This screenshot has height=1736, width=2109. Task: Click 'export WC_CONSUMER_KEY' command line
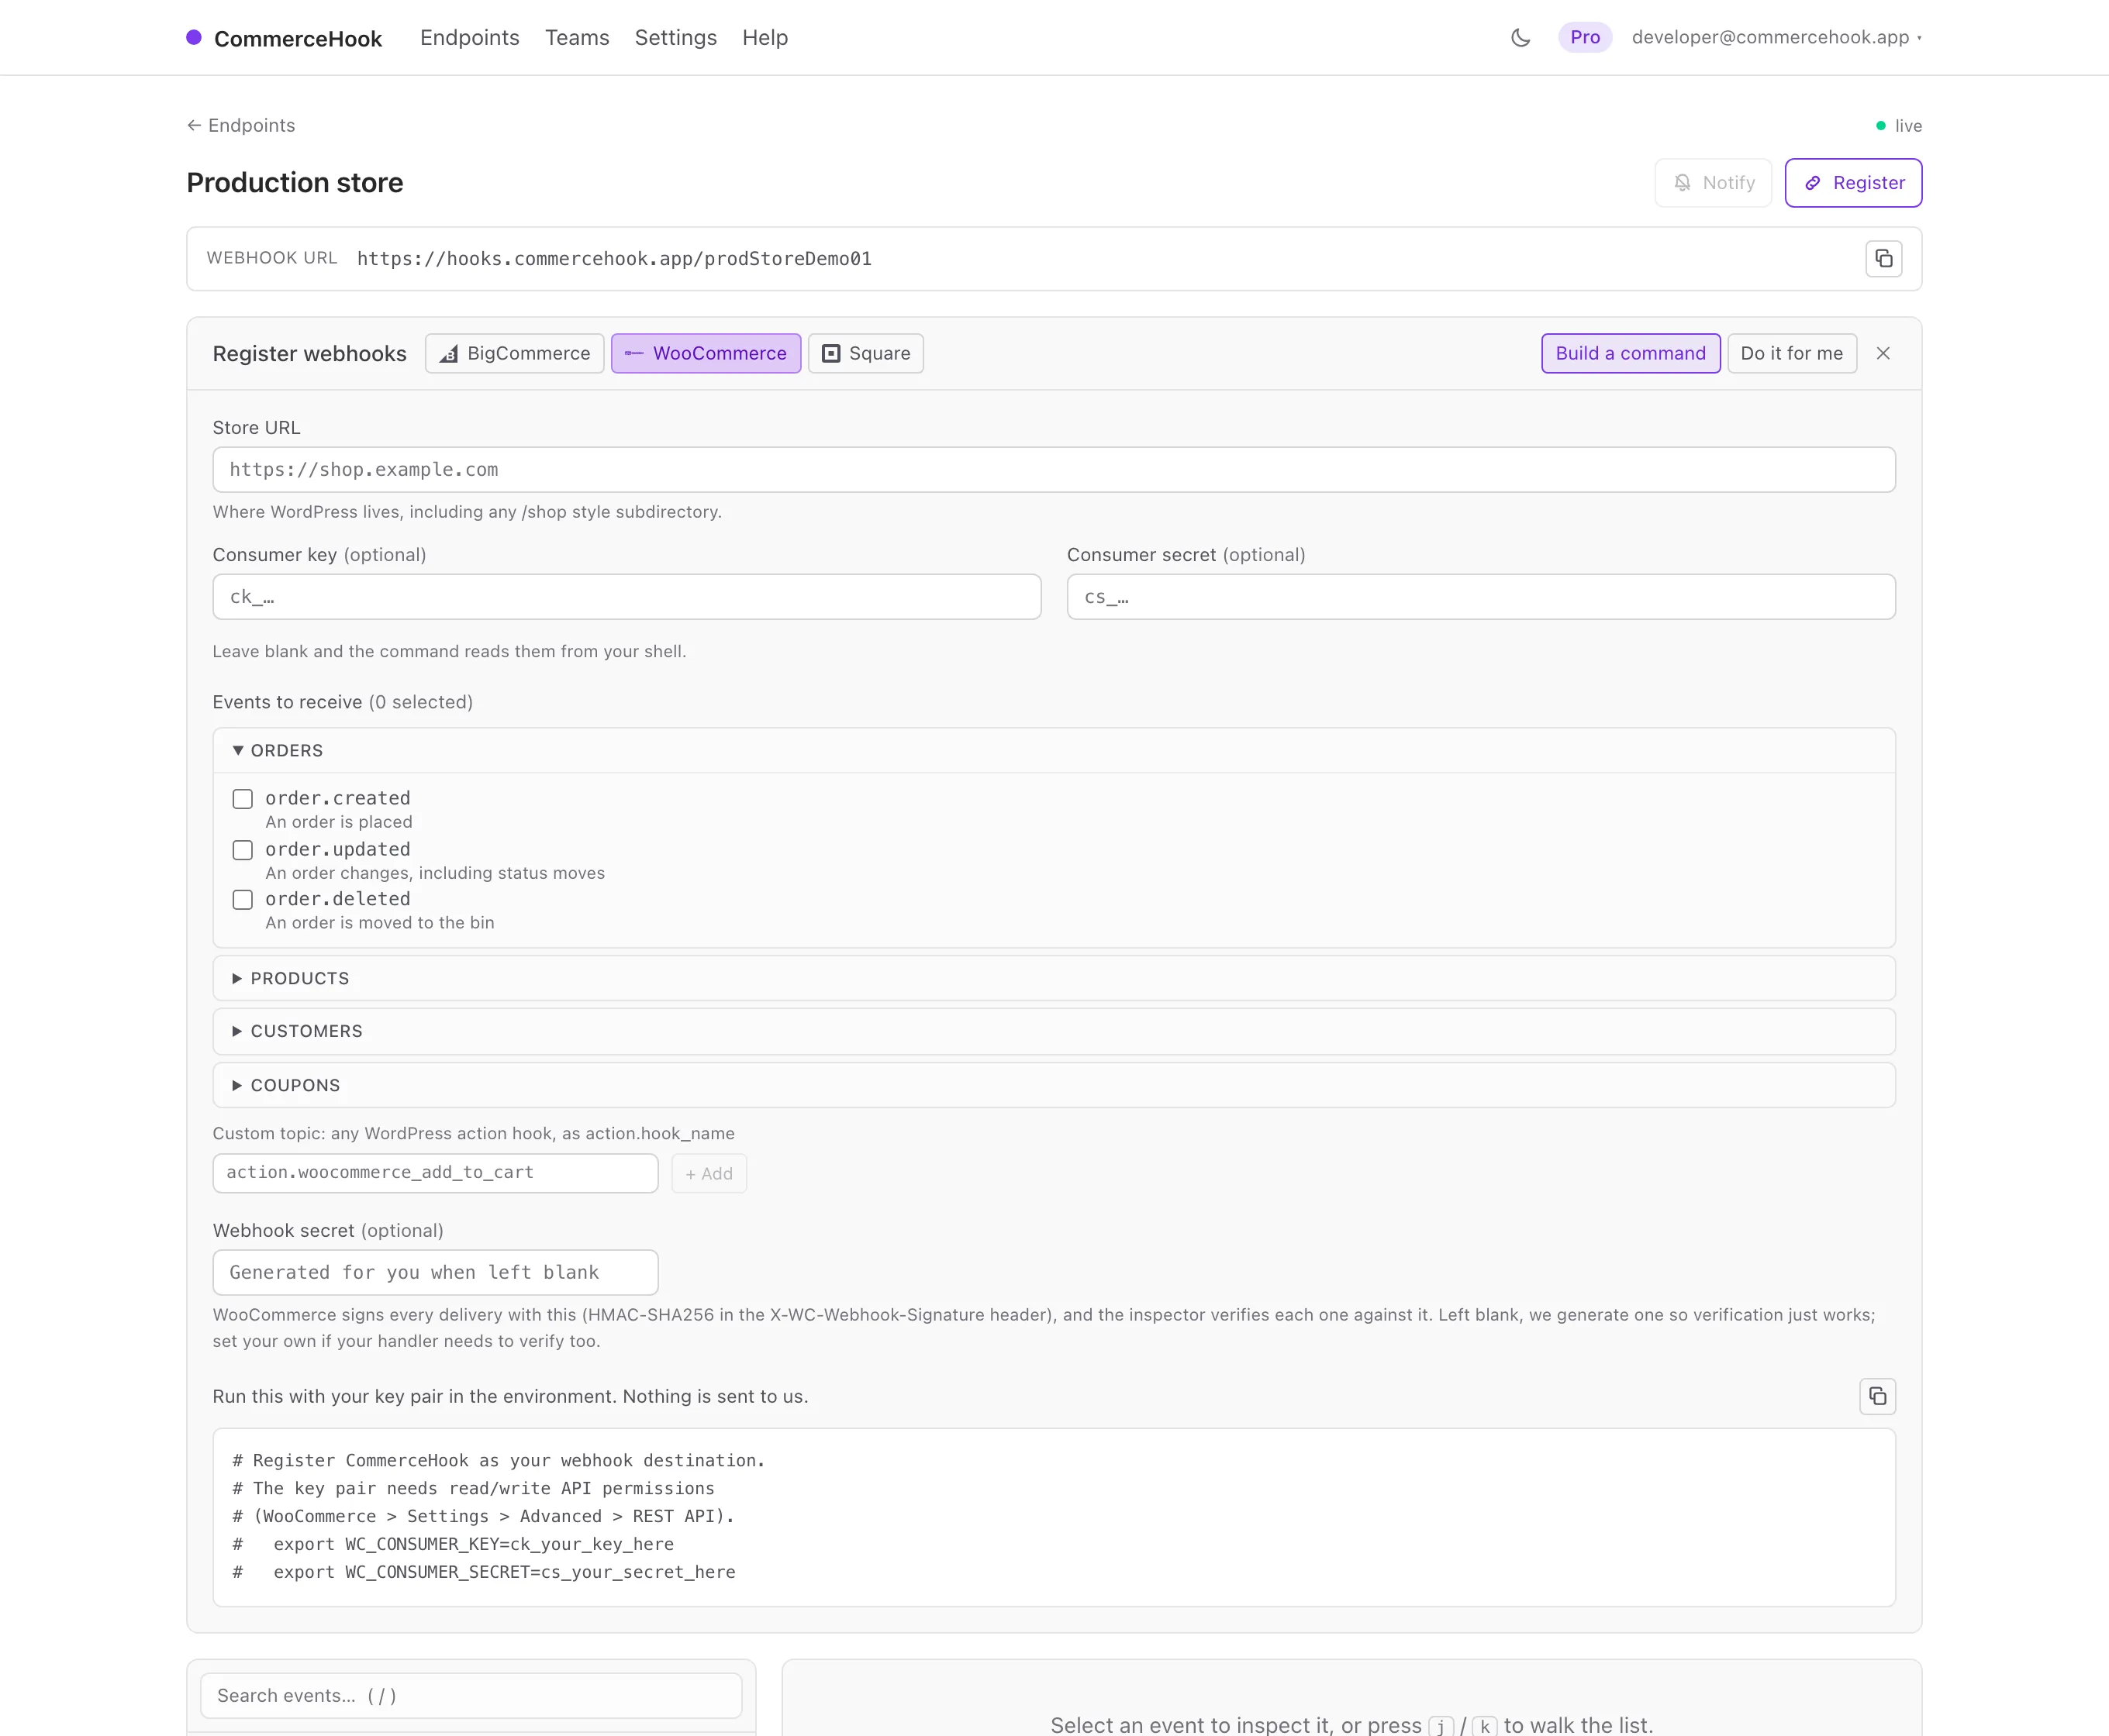pyautogui.click(x=454, y=1544)
